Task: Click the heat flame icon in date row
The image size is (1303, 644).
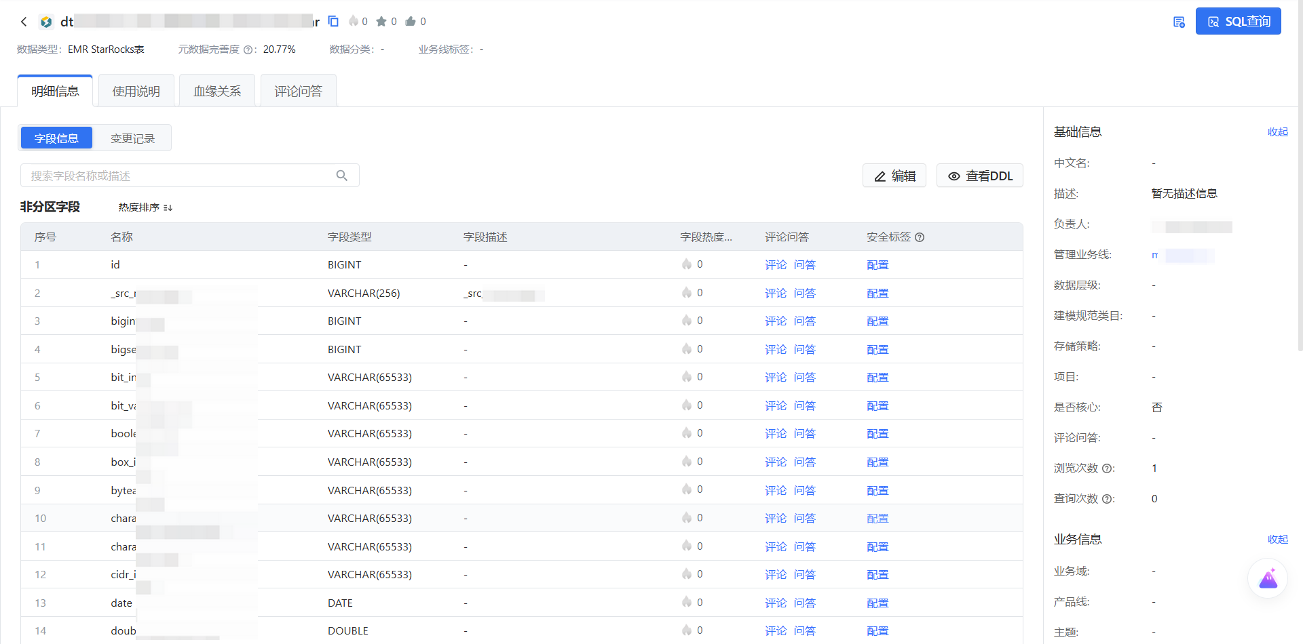Action: [x=687, y=603]
